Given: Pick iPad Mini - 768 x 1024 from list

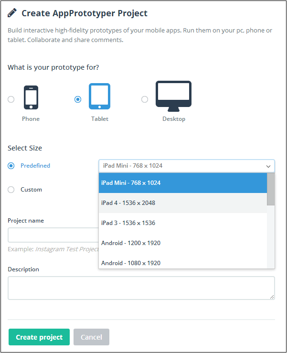Looking at the screenshot, I should pyautogui.click(x=183, y=183).
